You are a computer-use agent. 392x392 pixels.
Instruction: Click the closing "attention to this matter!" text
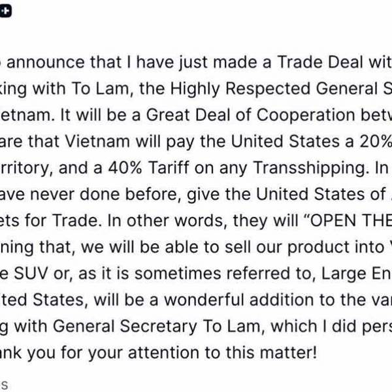point(223,353)
